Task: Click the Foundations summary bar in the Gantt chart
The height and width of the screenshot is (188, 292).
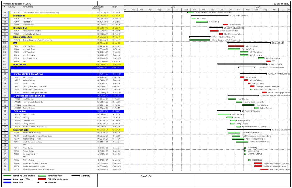Action: [210, 15]
